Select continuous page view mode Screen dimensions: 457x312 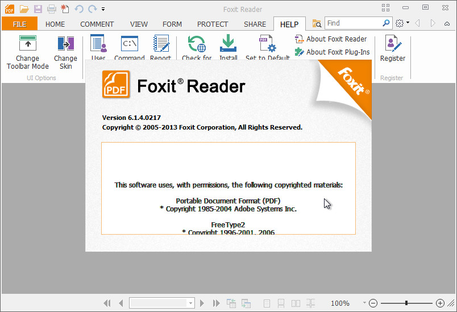tap(281, 303)
